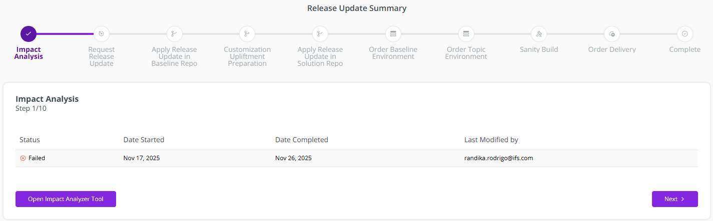The image size is (713, 221).
Task: Click the Order Topic Environment step icon
Action: click(466, 34)
